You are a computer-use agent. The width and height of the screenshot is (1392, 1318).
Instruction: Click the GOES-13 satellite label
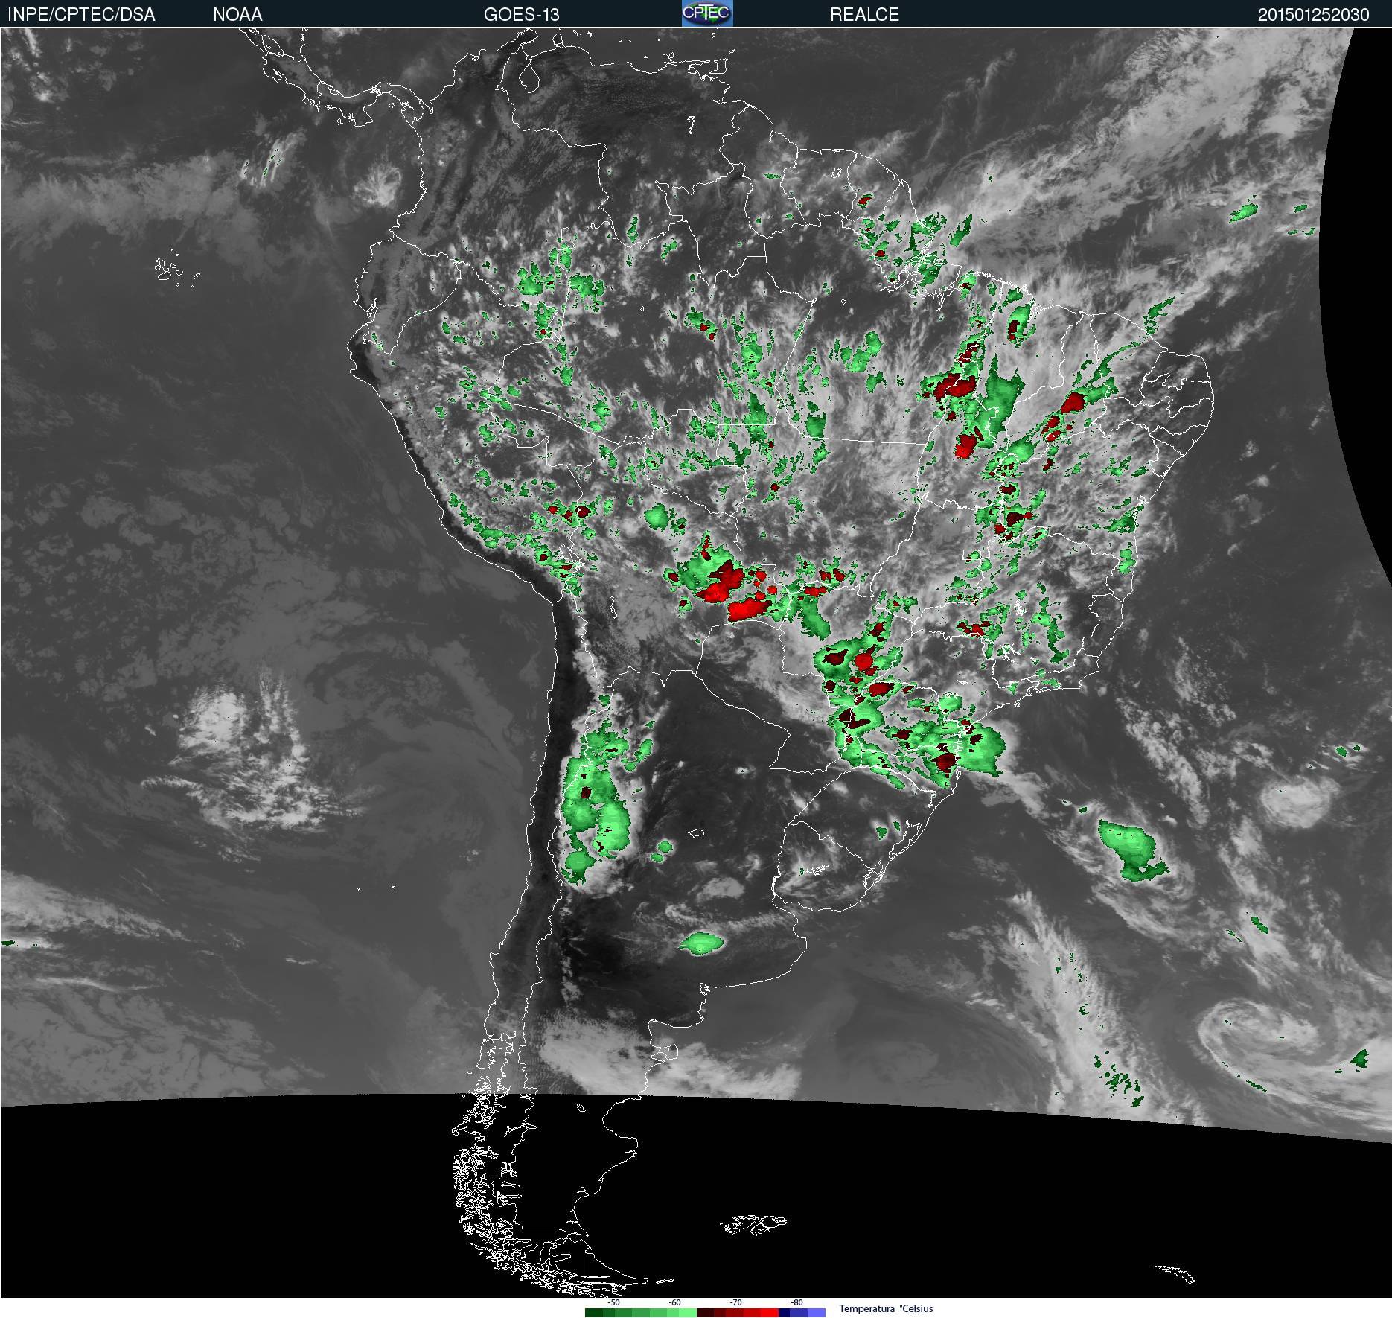(x=521, y=14)
